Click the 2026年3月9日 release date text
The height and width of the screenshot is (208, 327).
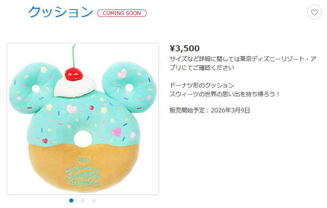(230, 110)
